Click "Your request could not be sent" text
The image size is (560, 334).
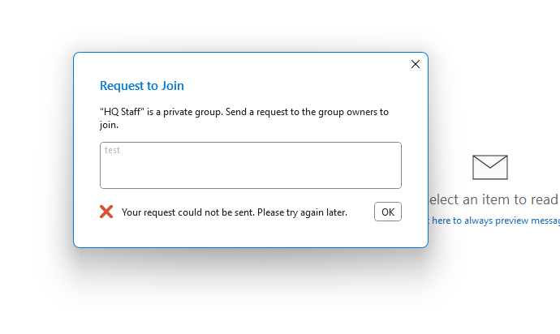188,212
